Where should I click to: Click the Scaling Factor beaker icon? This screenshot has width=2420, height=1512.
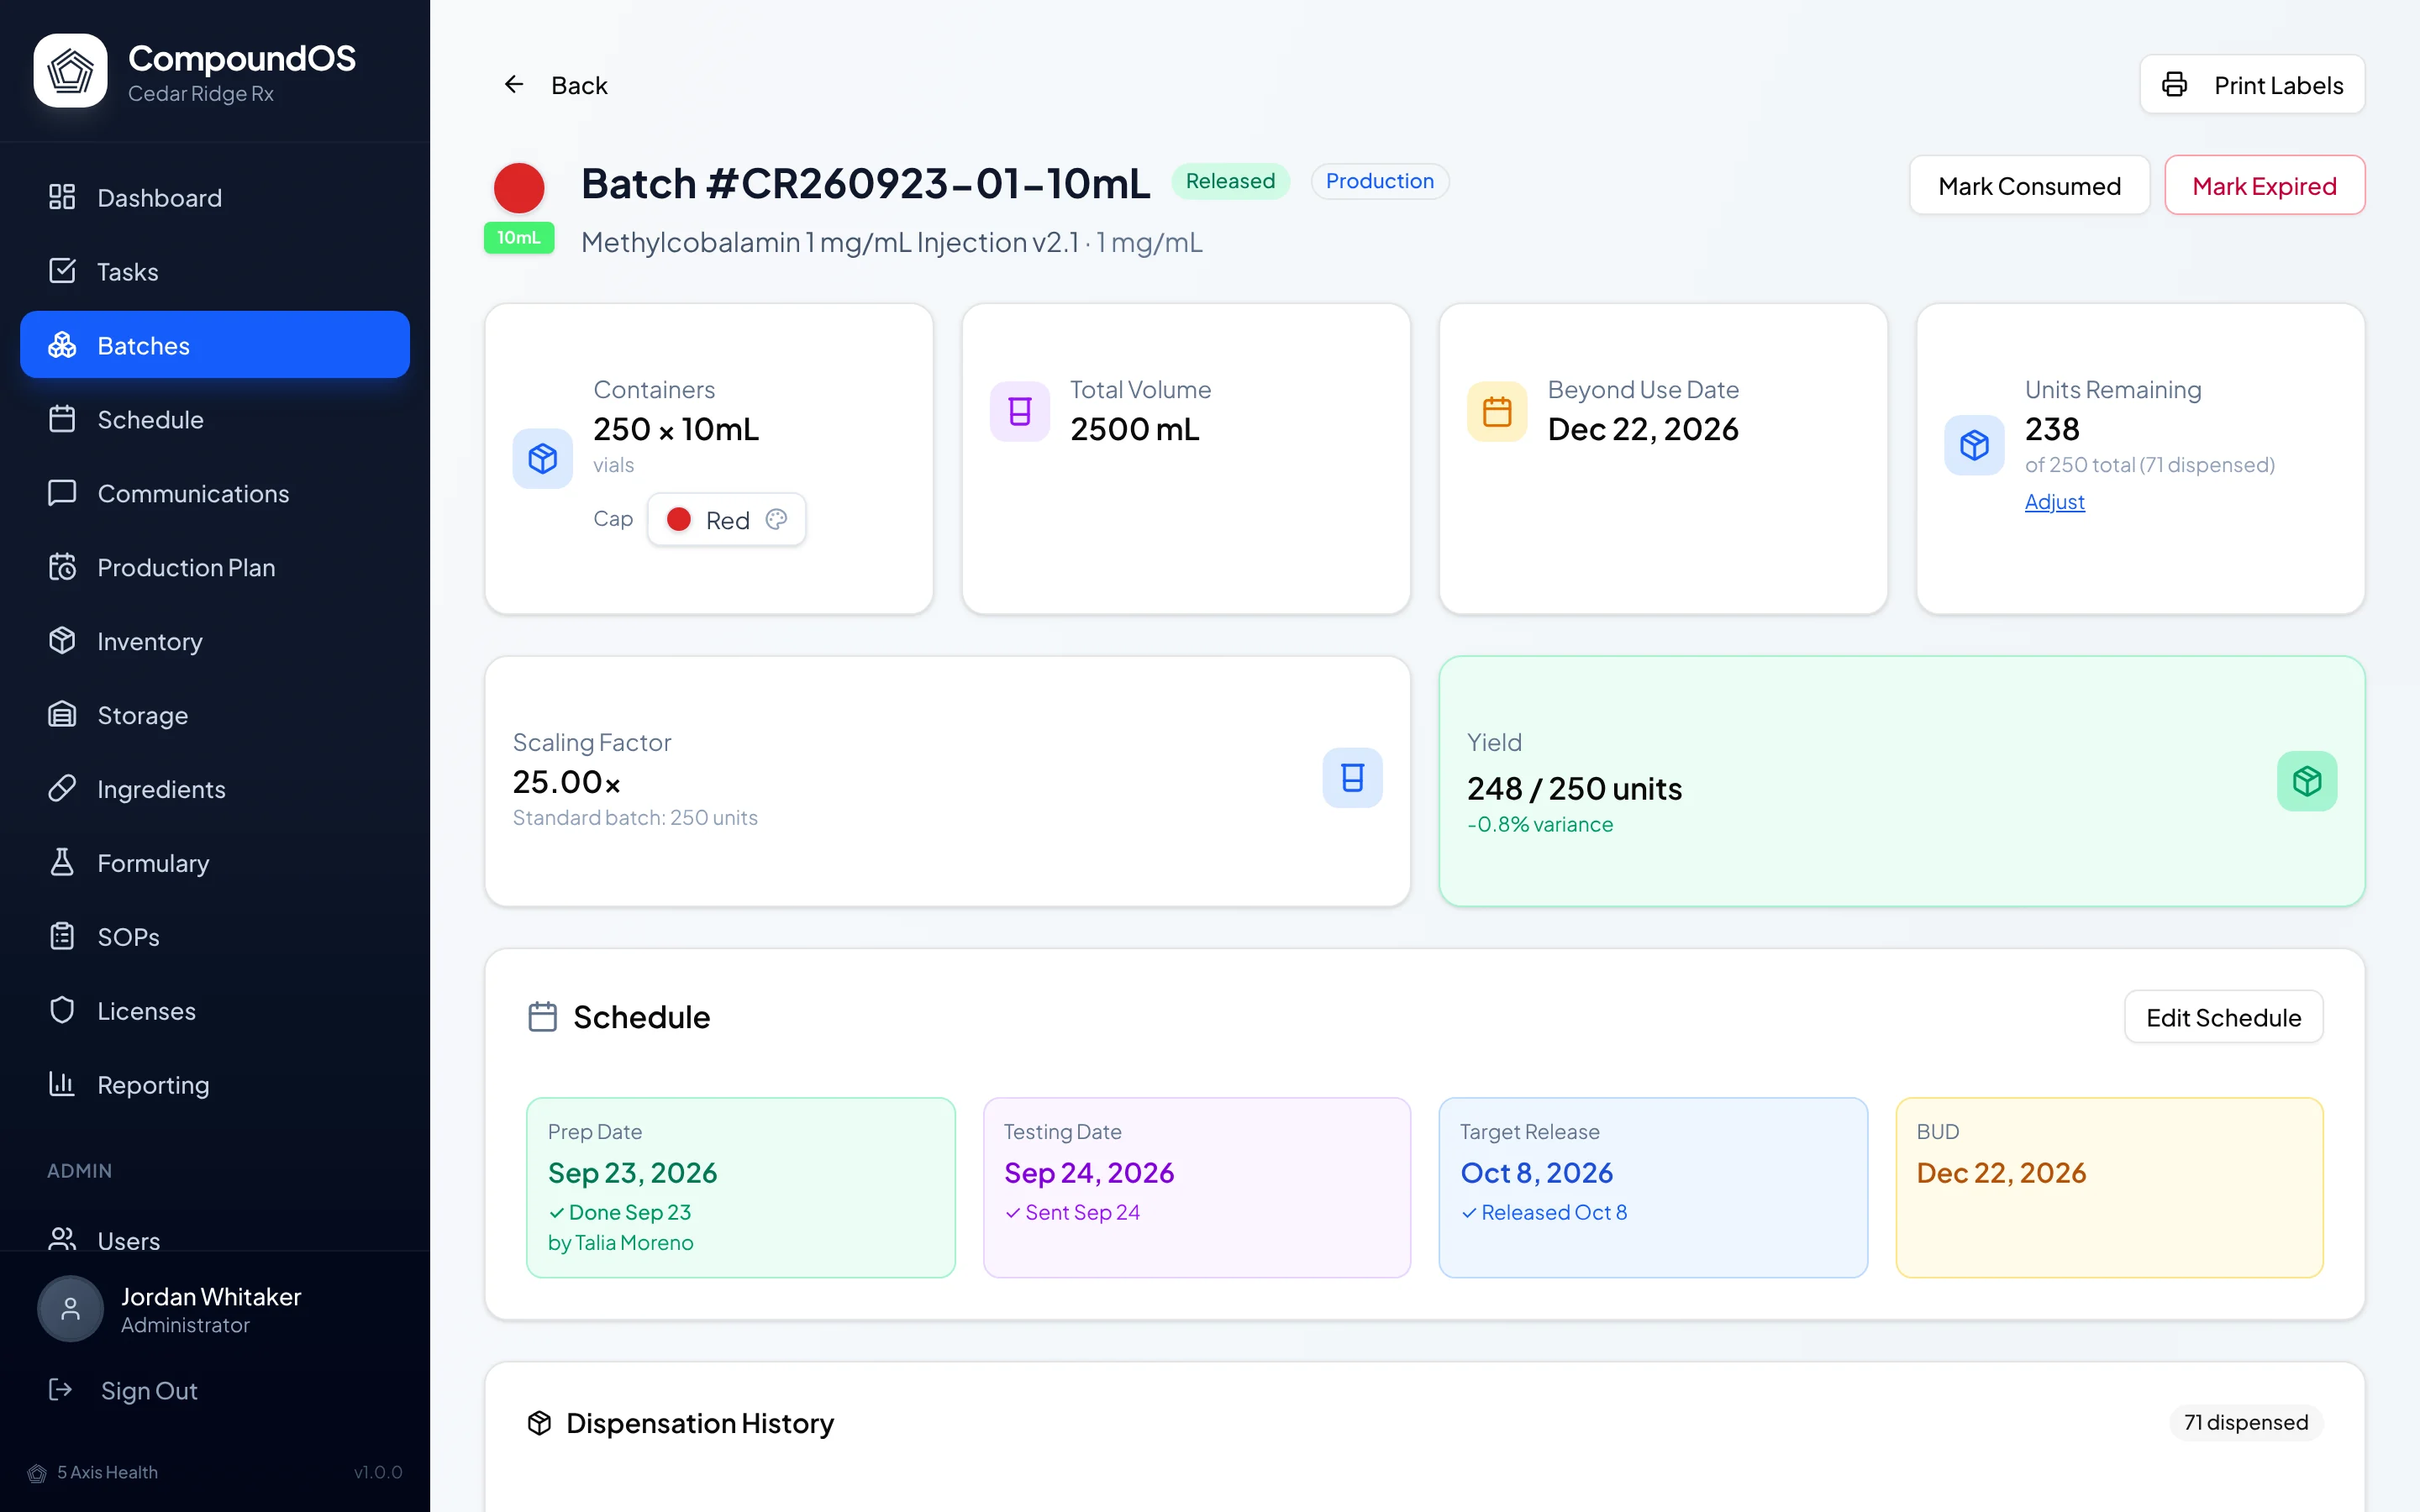tap(1352, 778)
